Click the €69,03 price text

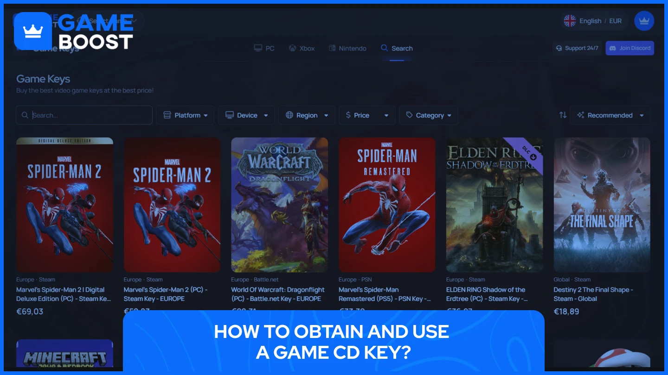click(30, 312)
